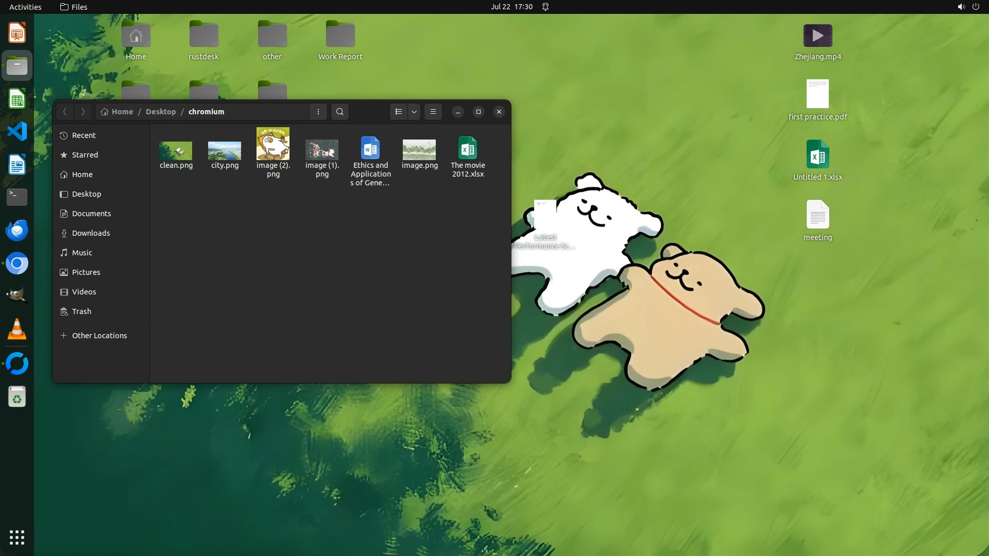Toggle the list view button
The image size is (989, 556).
[398, 112]
